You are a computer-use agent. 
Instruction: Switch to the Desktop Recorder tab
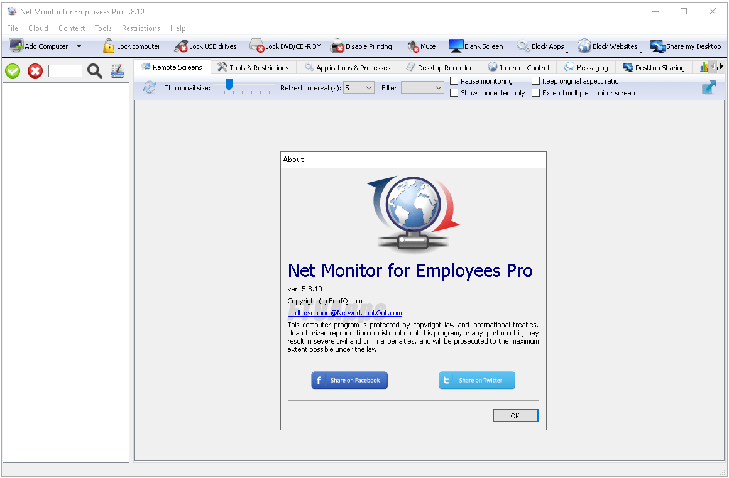point(439,67)
